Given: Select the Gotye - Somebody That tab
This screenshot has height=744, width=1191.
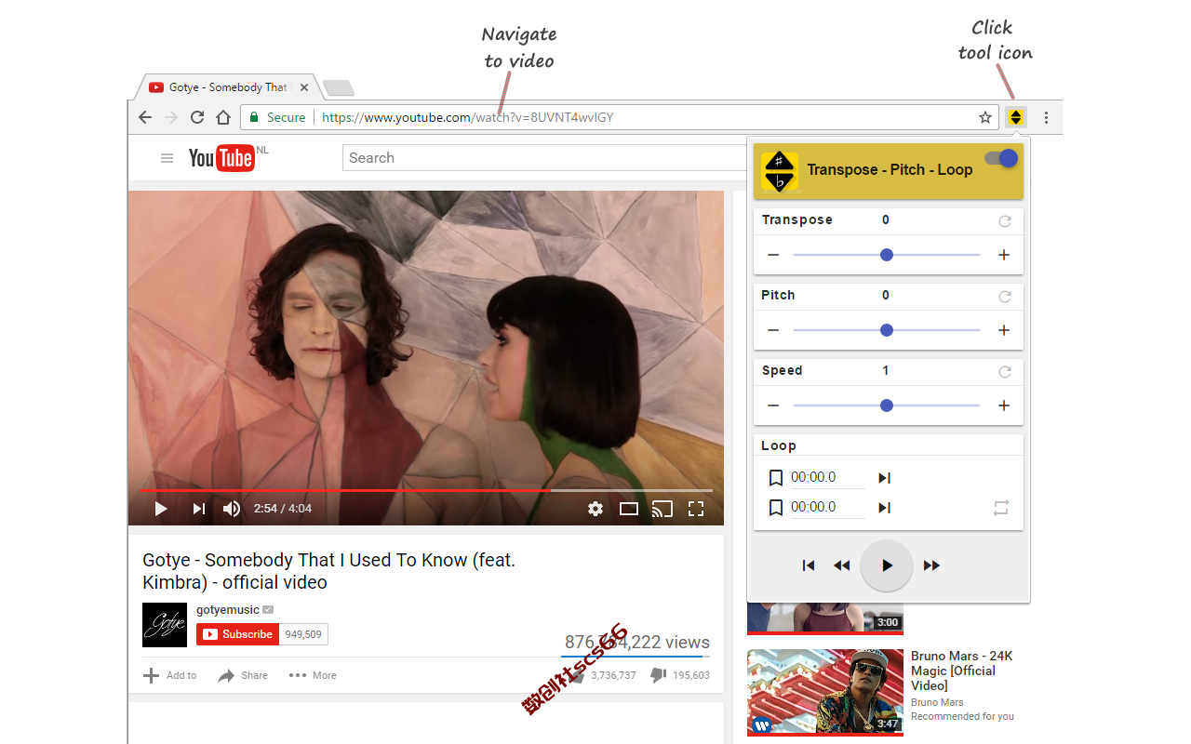Looking at the screenshot, I should (228, 87).
